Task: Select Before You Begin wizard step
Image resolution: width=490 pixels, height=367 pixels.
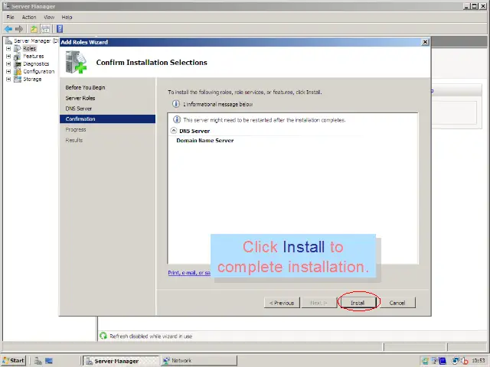Action: pos(85,87)
